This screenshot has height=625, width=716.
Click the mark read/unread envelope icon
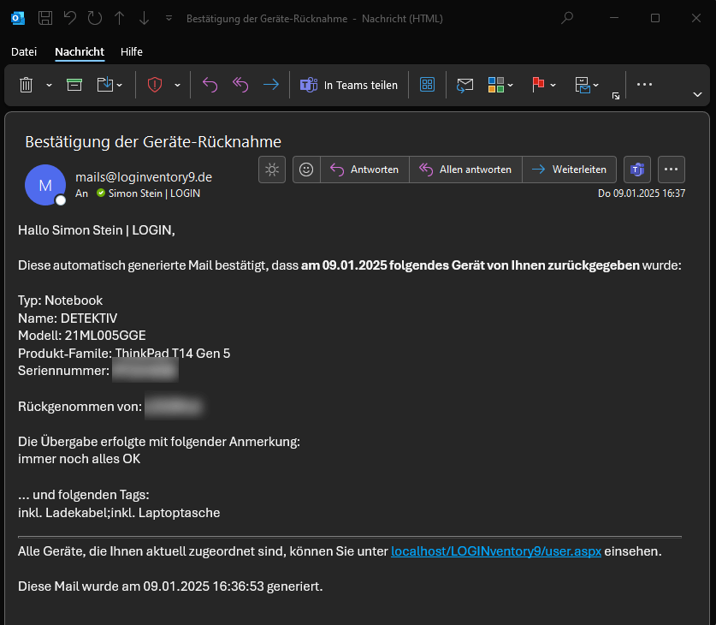click(x=465, y=85)
